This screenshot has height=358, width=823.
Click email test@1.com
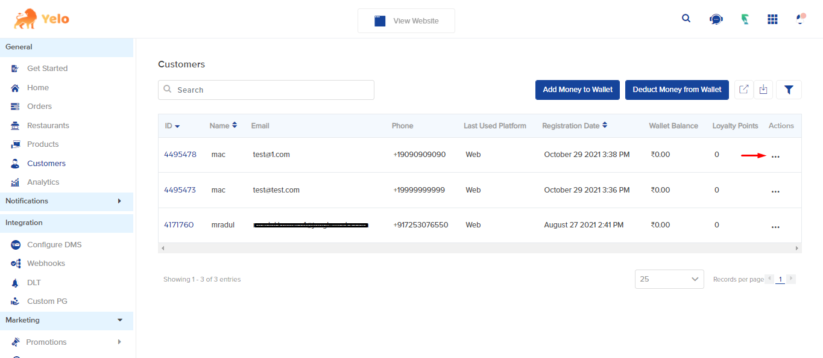point(271,155)
